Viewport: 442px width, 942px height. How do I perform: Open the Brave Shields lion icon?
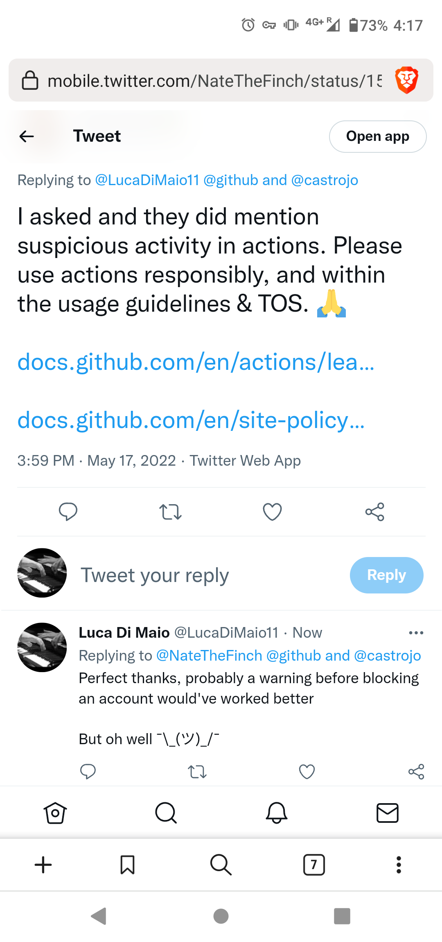click(x=406, y=80)
